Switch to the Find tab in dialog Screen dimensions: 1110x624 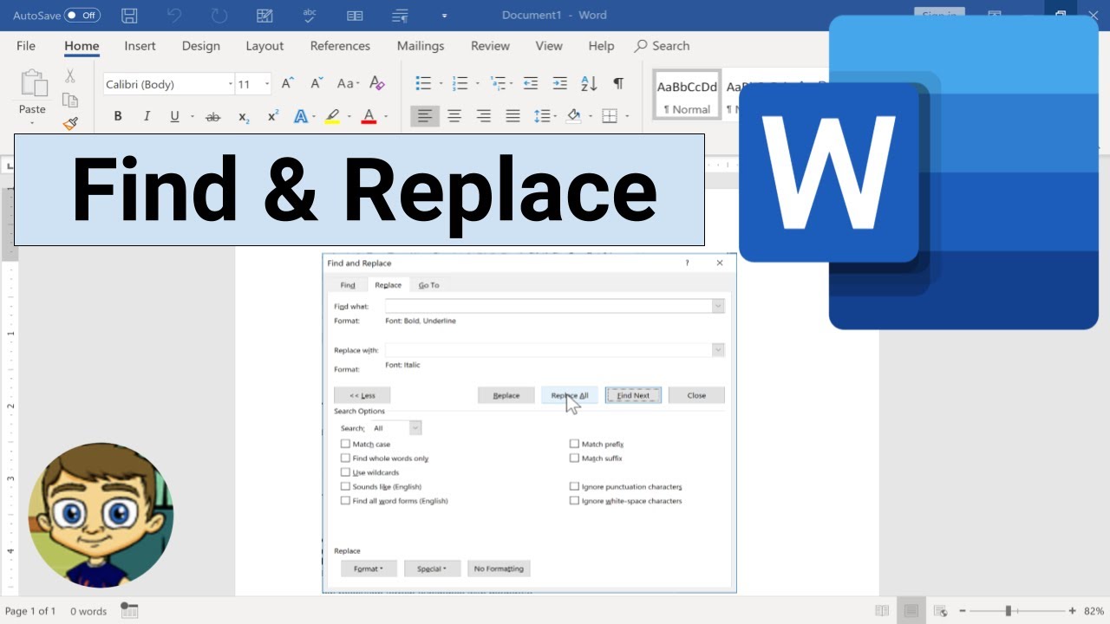pos(348,285)
